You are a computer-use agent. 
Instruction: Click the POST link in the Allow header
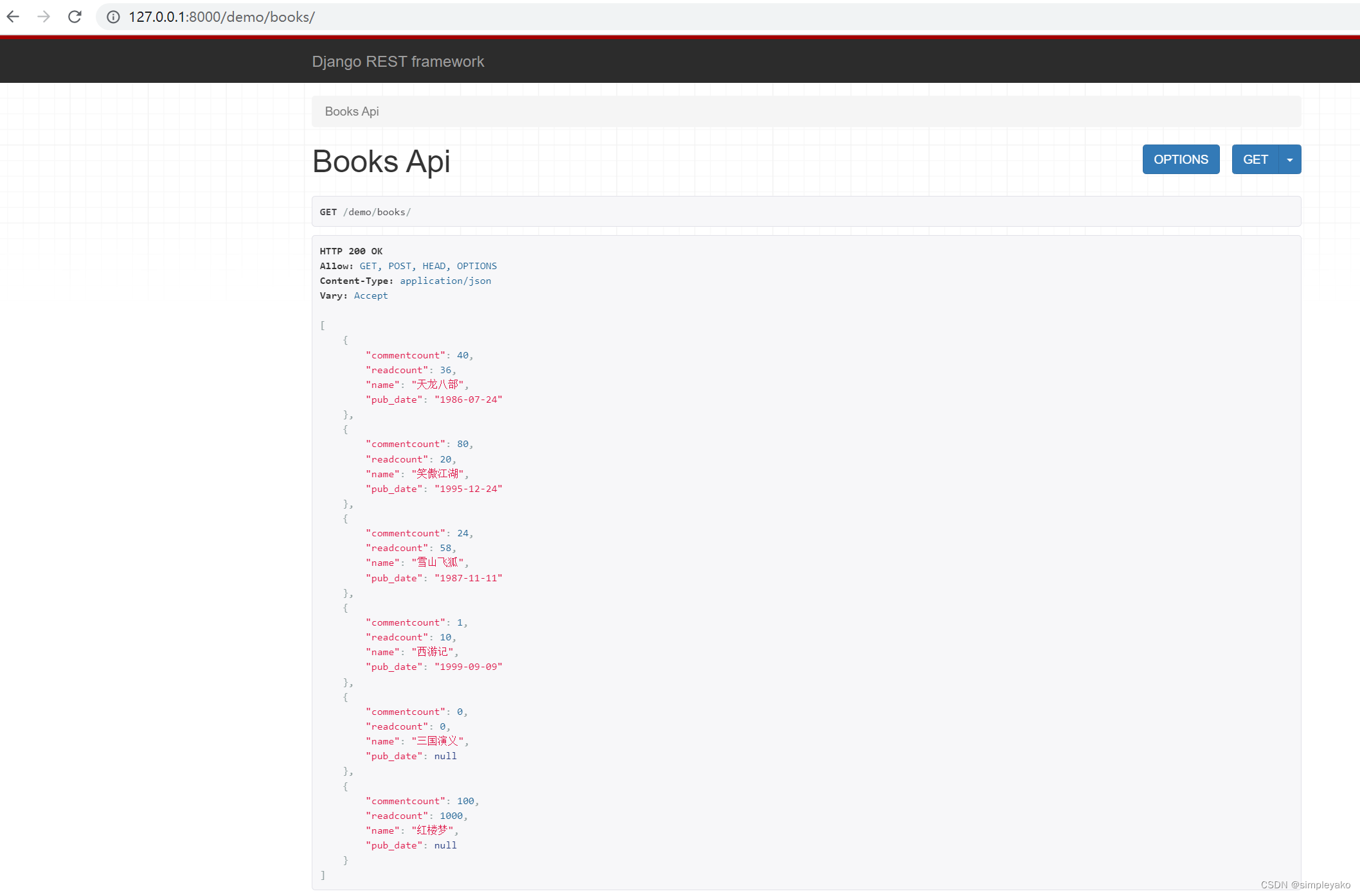400,266
